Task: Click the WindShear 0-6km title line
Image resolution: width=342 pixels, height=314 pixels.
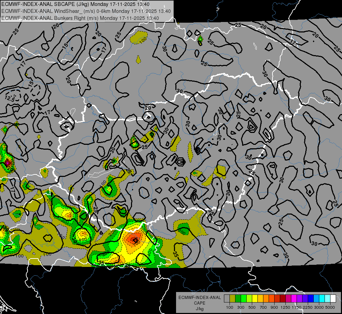Action: tap(86, 11)
